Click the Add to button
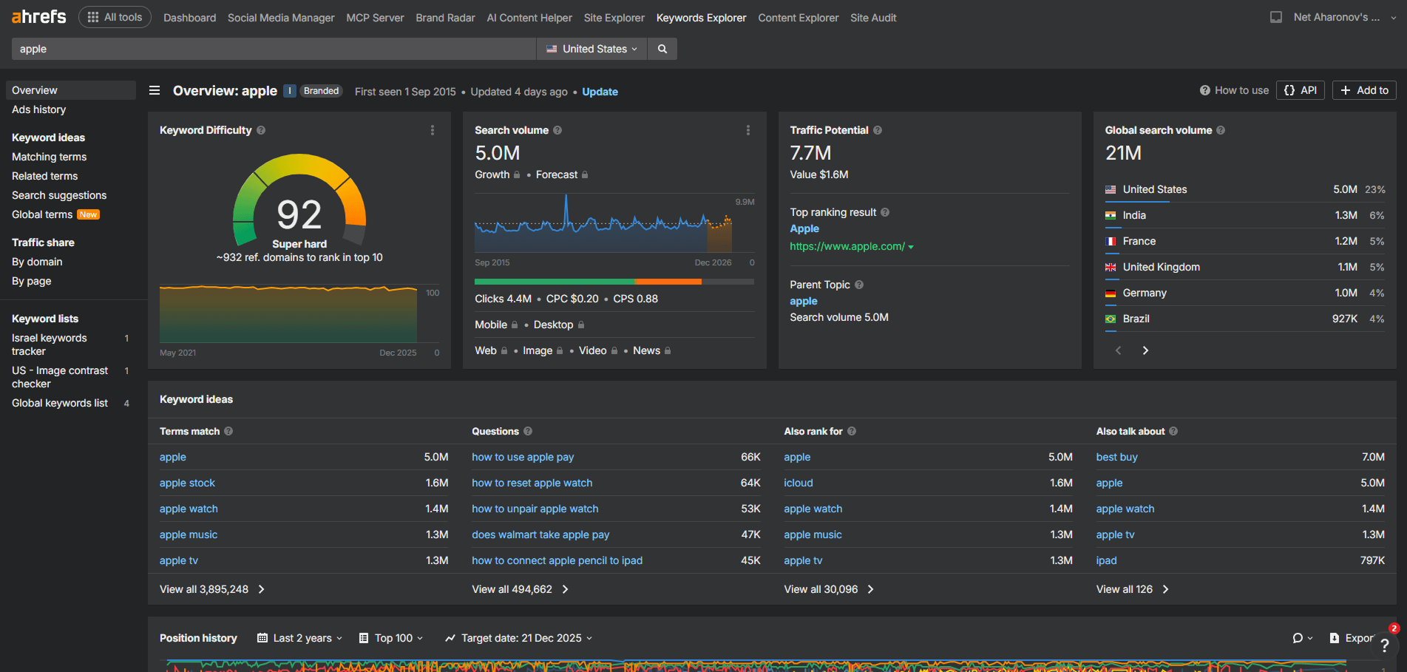Screen dimensions: 1407x672 tap(1363, 89)
